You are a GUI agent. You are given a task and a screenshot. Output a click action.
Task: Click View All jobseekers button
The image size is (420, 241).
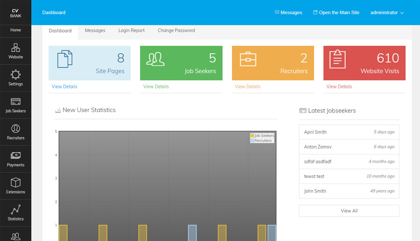349,211
